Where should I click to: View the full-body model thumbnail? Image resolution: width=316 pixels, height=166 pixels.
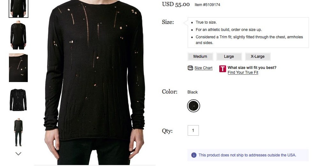tap(18, 132)
